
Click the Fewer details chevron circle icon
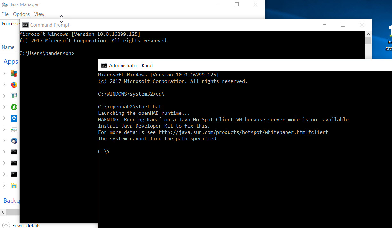6,225
